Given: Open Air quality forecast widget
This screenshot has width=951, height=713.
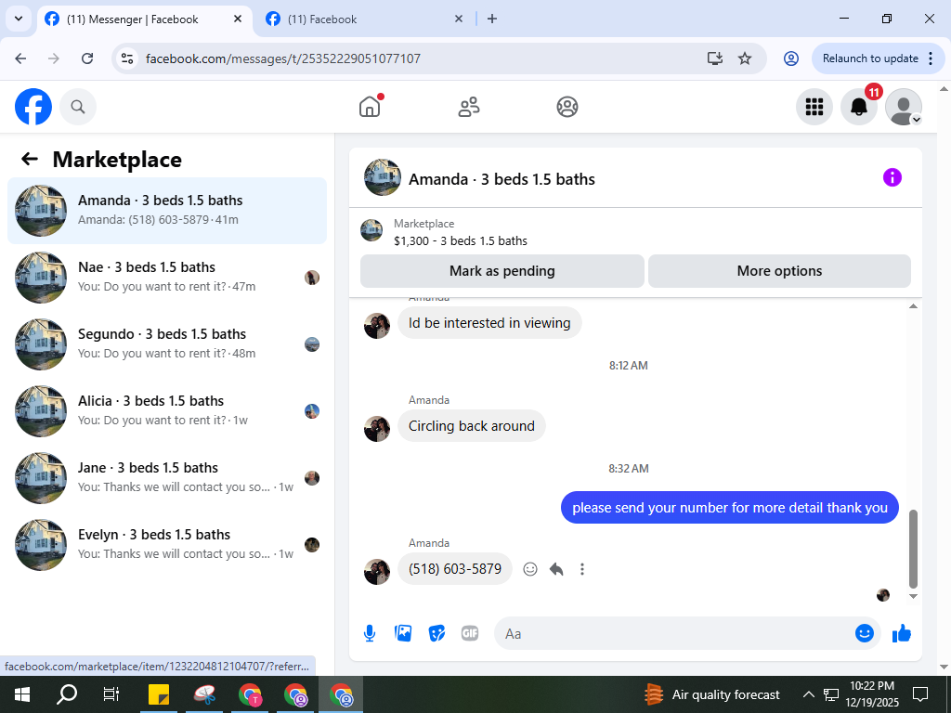Looking at the screenshot, I should [x=711, y=694].
